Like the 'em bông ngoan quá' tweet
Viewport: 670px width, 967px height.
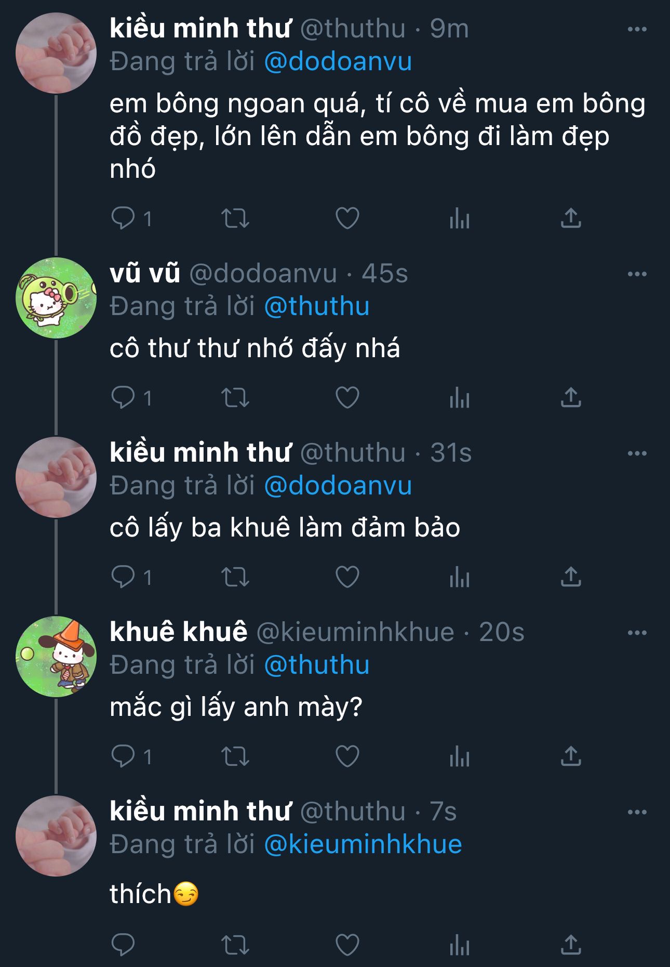(347, 218)
